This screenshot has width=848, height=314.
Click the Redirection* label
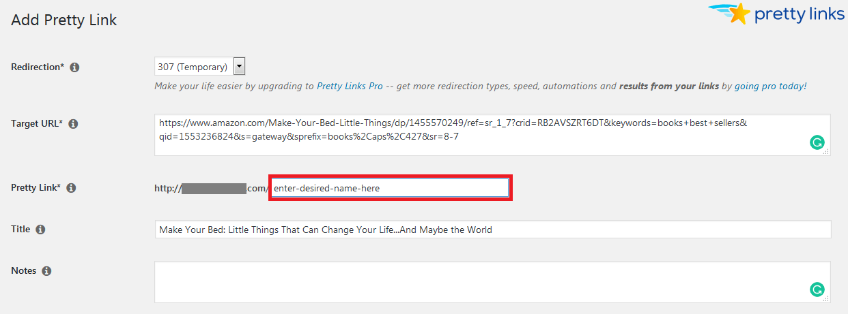pos(38,67)
